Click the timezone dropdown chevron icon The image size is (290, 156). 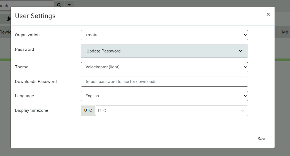pos(243,111)
